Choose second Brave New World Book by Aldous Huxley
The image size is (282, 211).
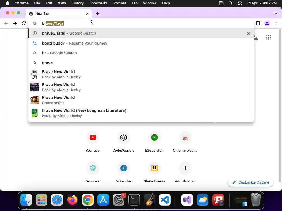pyautogui.click(x=141, y=87)
